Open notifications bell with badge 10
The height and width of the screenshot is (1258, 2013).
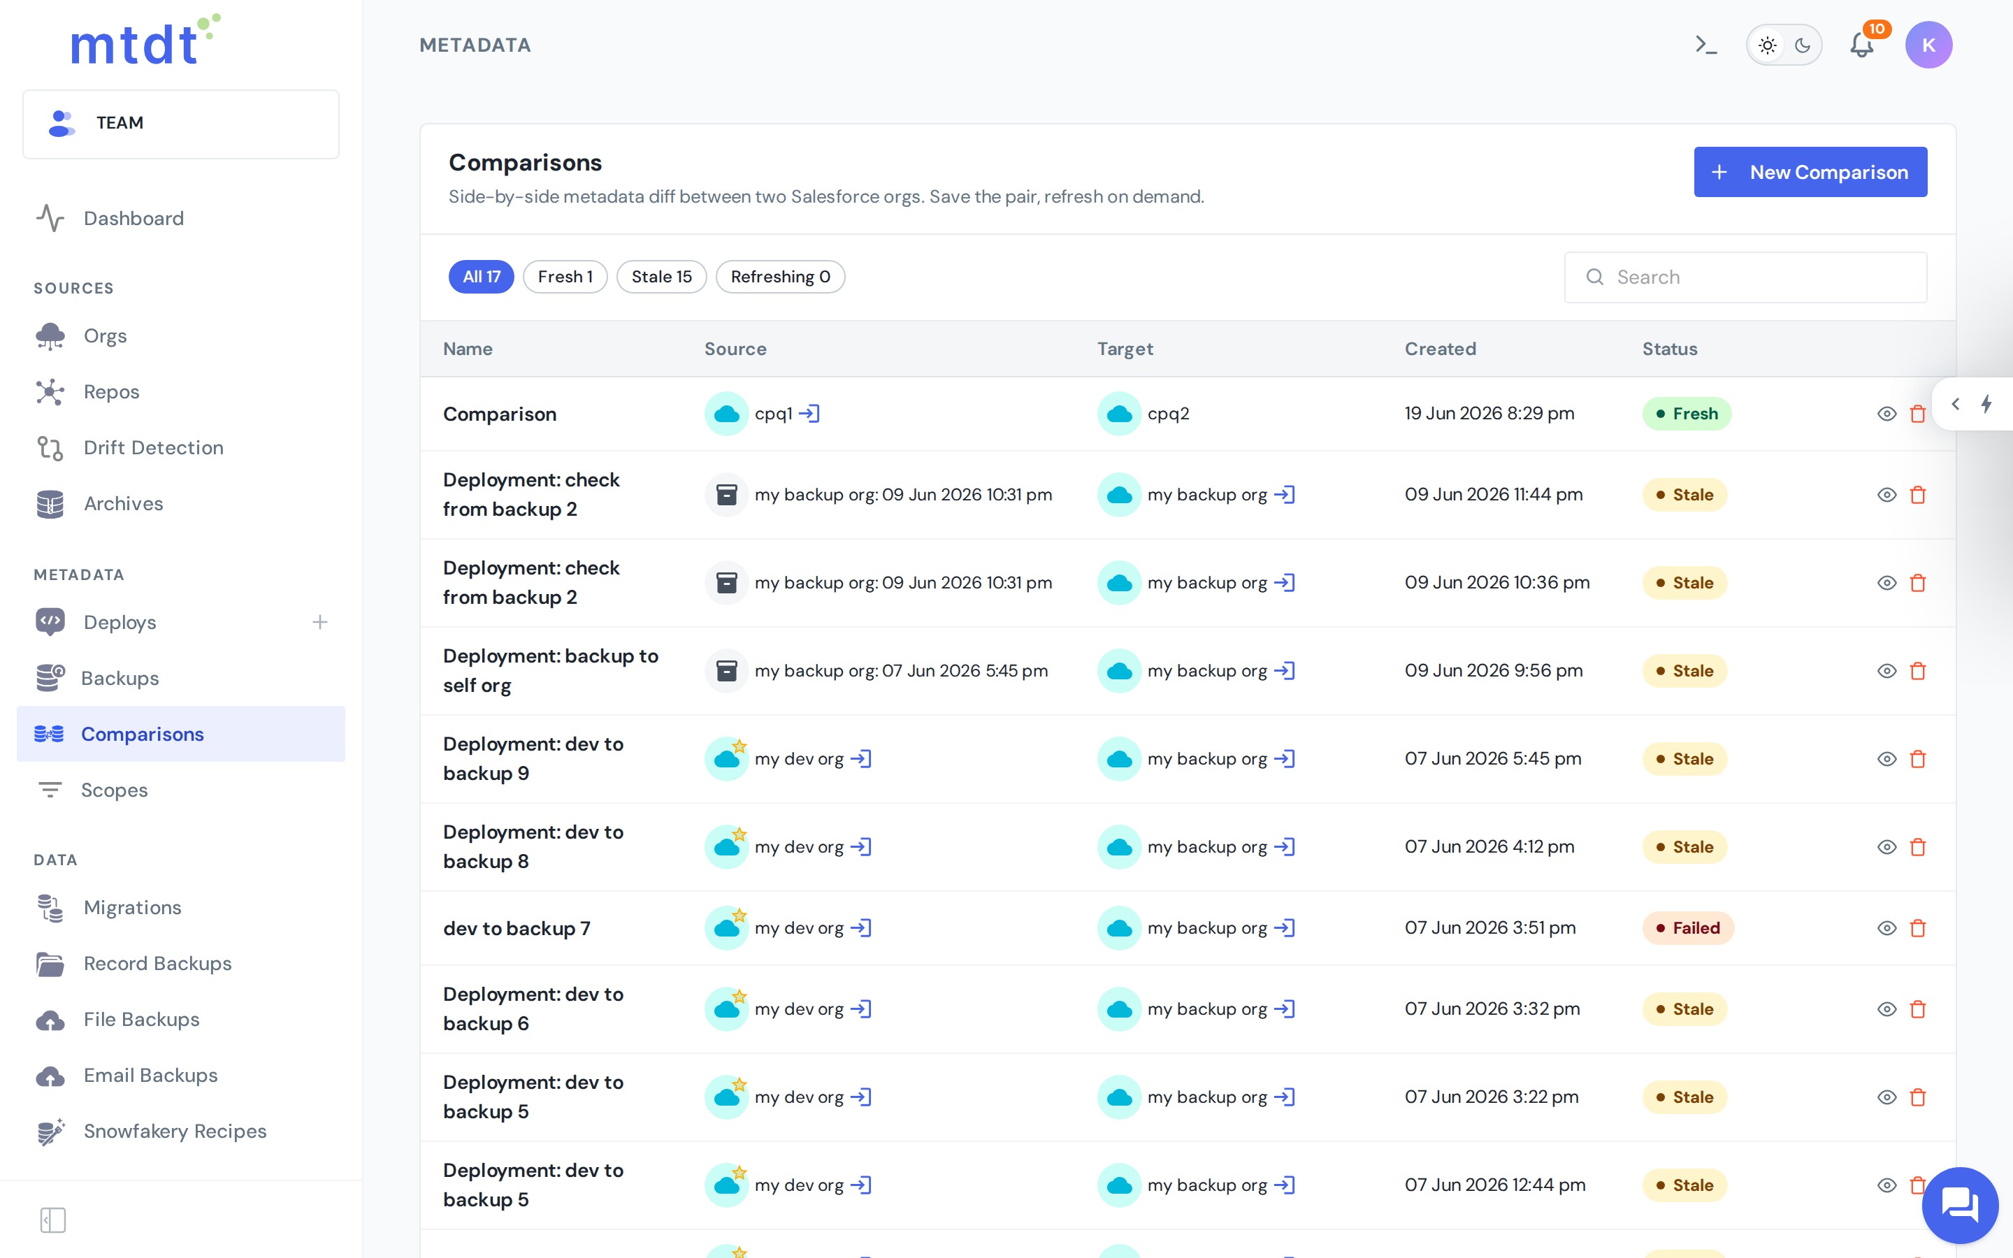tap(1861, 45)
